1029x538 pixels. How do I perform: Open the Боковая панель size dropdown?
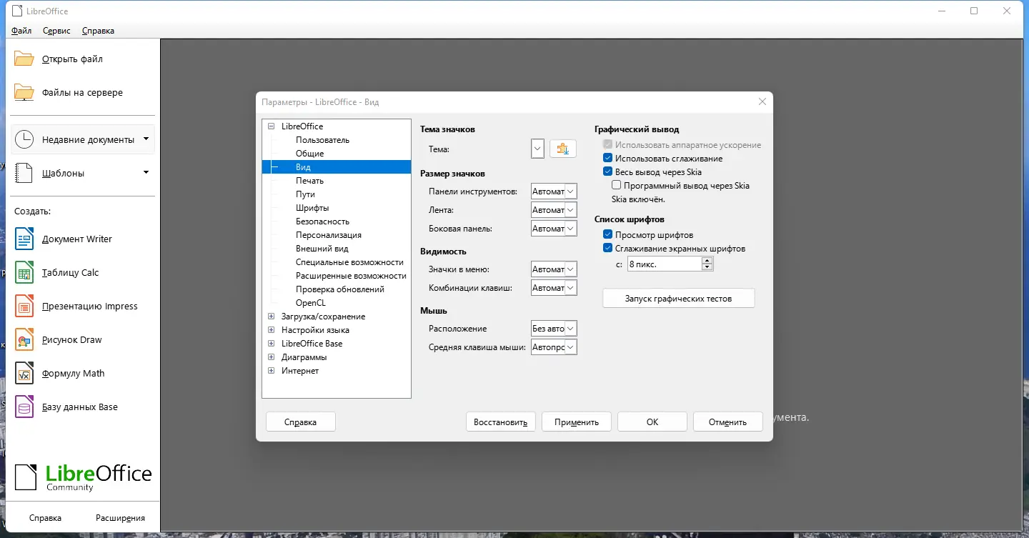pyautogui.click(x=554, y=229)
